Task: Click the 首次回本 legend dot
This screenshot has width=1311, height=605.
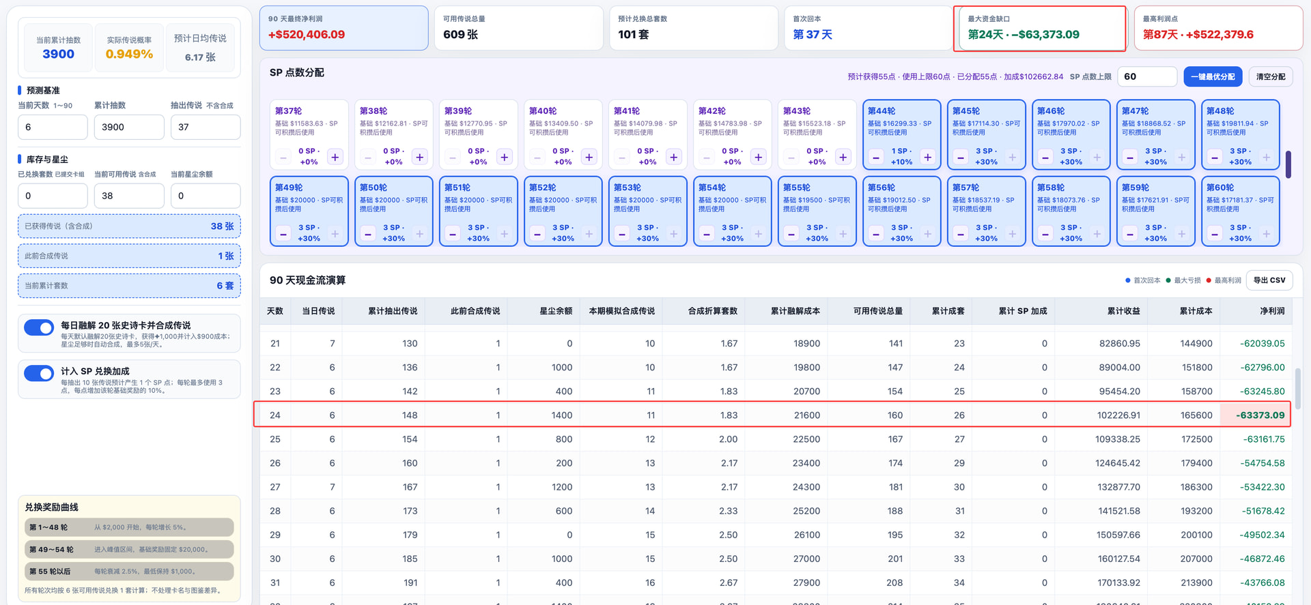Action: [x=1128, y=280]
